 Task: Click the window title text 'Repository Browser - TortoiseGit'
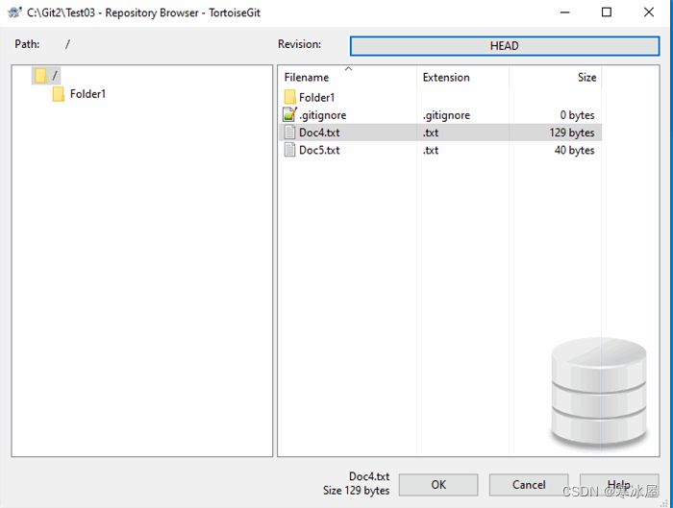[183, 12]
